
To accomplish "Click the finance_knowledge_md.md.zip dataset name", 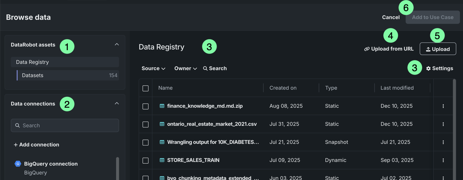I will [x=205, y=106].
